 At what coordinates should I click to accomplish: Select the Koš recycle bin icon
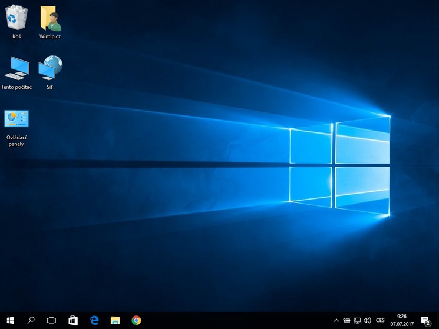pos(16,17)
